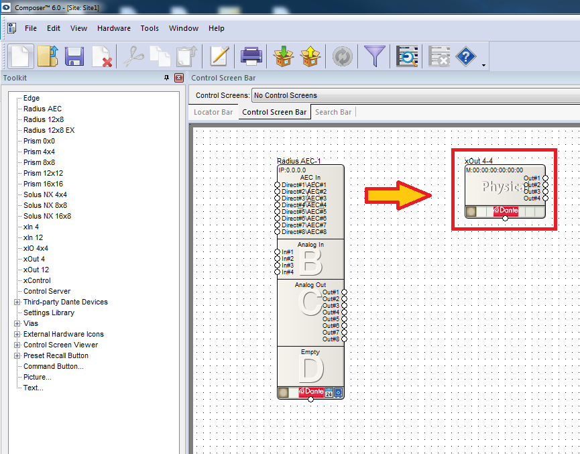This screenshot has height=454, width=580.
Task: Open the Window menu
Action: 184,28
